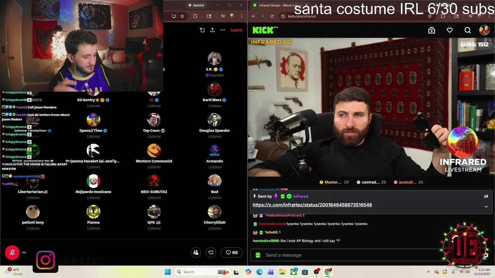This screenshot has height=278, width=495.
Task: Open Microsoft Edge from the taskbar
Action: (259, 272)
